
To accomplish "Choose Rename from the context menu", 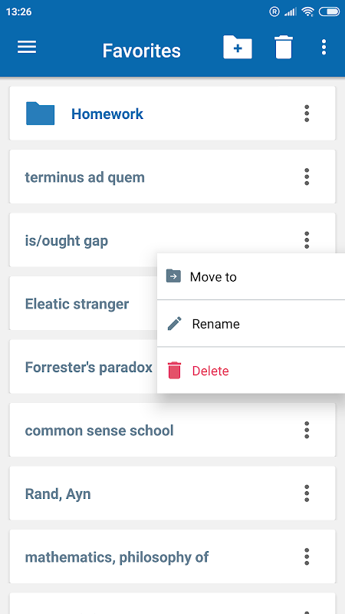I will pos(251,323).
